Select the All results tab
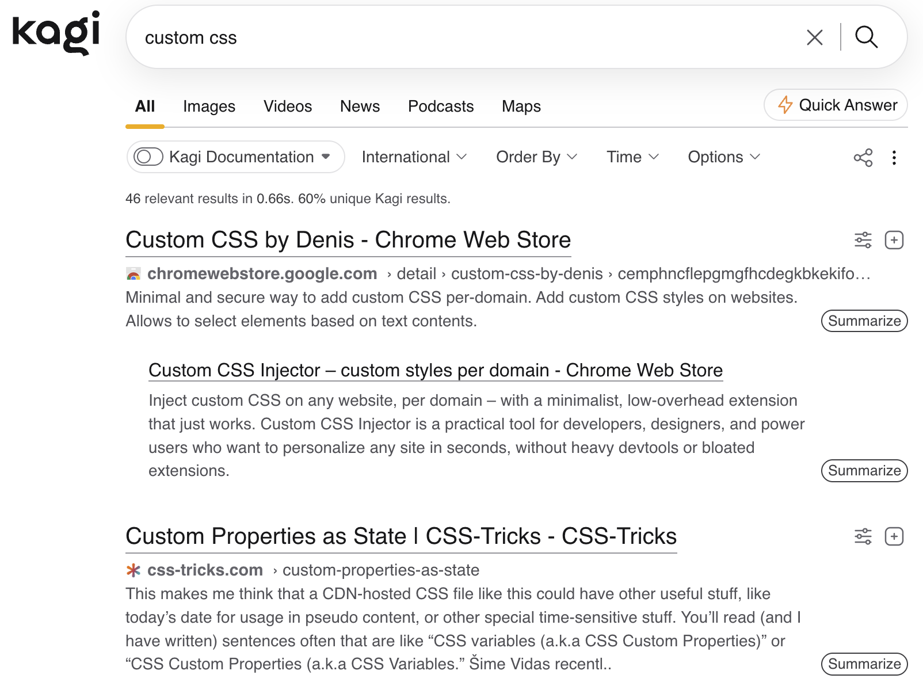The width and height of the screenshot is (923, 686). click(x=145, y=106)
